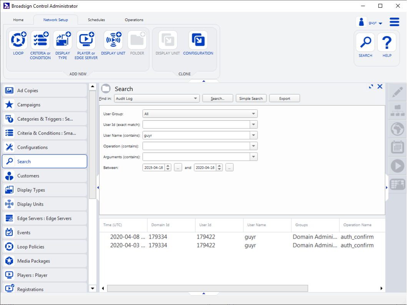Click the Operation contains input field
Viewport: 407px width, 305px height.
[196, 146]
